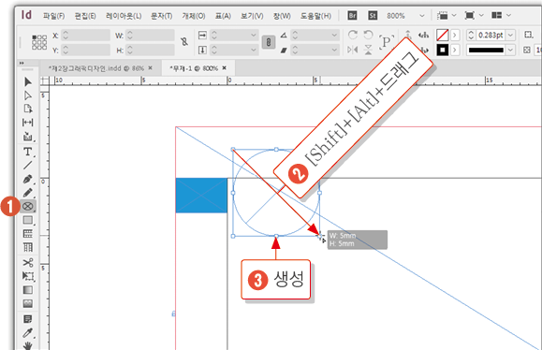Open Adobe Stock with St icon
The width and height of the screenshot is (542, 350).
(373, 16)
